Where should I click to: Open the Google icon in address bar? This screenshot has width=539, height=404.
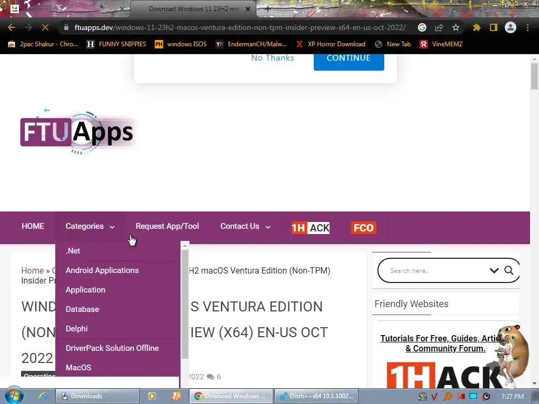pyautogui.click(x=422, y=27)
